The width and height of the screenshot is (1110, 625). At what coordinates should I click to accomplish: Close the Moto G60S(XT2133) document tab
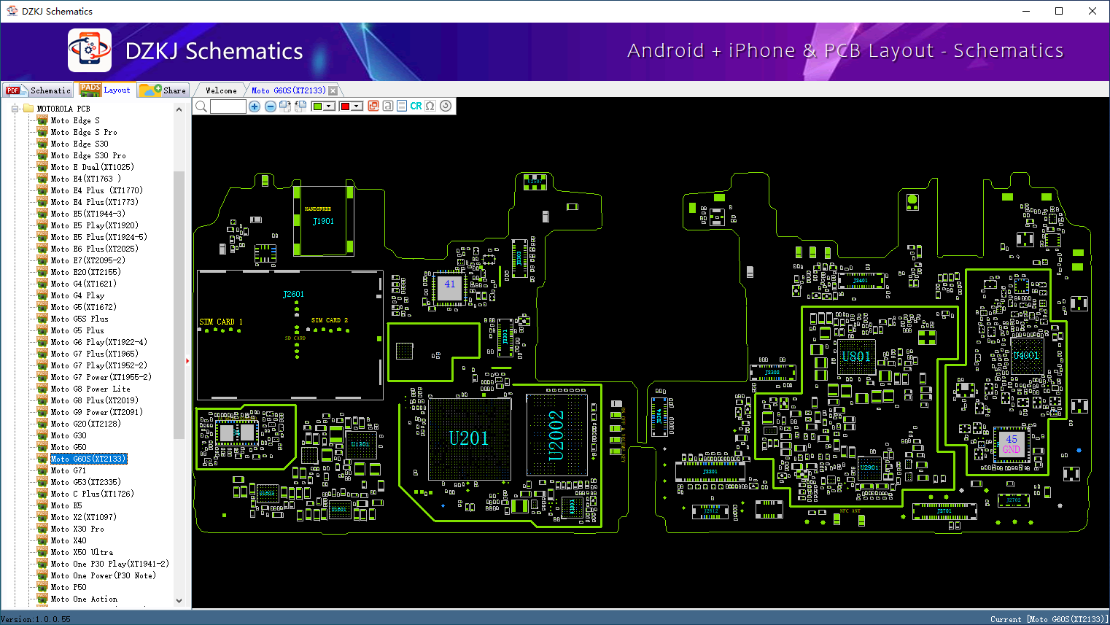pyautogui.click(x=333, y=91)
